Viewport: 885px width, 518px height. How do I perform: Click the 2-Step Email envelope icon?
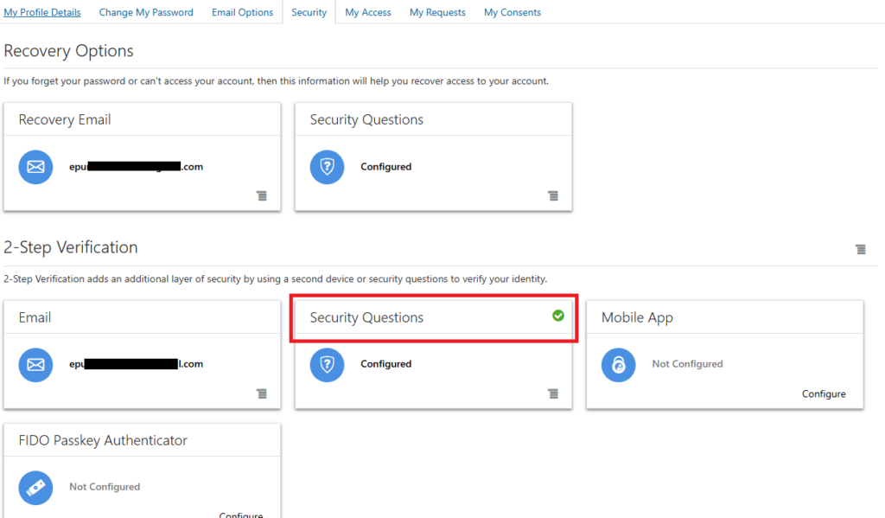point(35,364)
